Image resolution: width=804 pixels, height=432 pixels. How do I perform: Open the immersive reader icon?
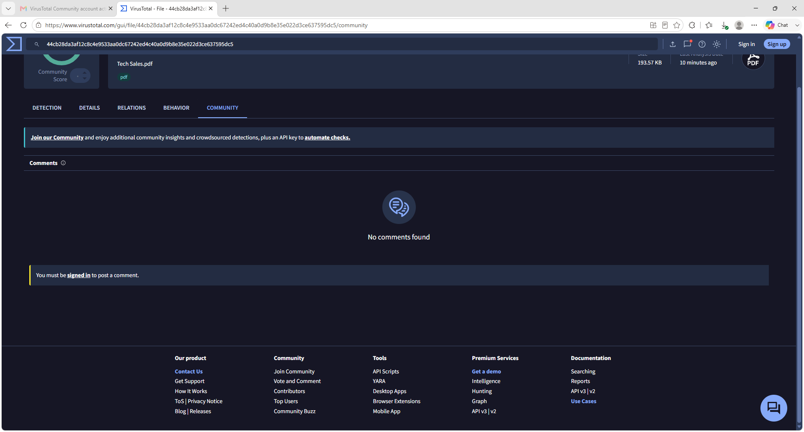tap(665, 25)
